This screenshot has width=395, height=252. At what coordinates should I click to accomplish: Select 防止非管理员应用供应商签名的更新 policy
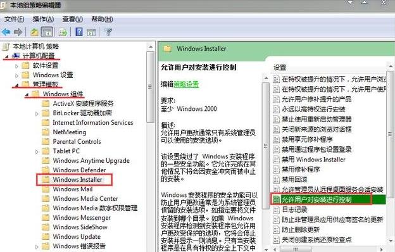click(332, 220)
